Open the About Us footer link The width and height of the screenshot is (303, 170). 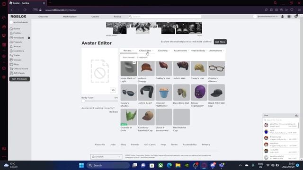100,144
